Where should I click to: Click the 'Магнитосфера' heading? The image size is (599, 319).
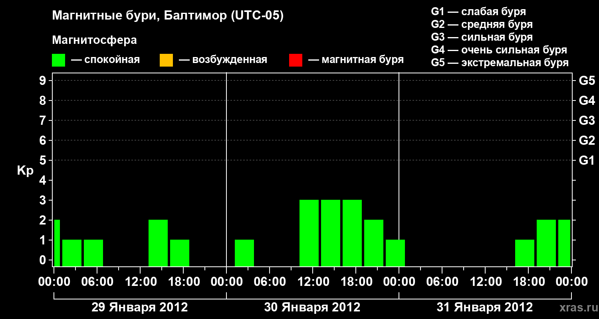(x=94, y=40)
